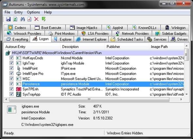This screenshot has width=193, height=139.
Task: Click the red Delete X icon
Action: click(36, 19)
